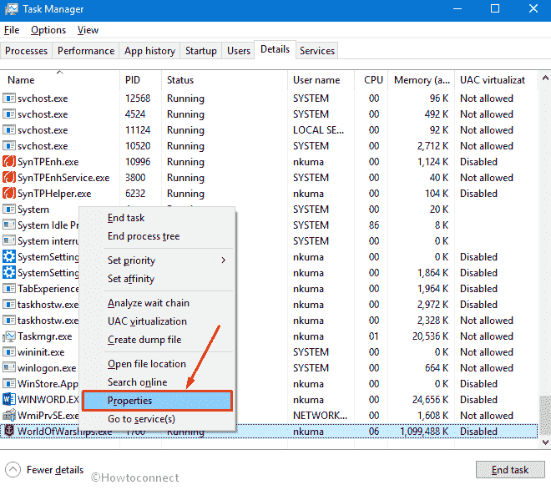Click the TabExperience process icon
The image size is (551, 490).
9,288
